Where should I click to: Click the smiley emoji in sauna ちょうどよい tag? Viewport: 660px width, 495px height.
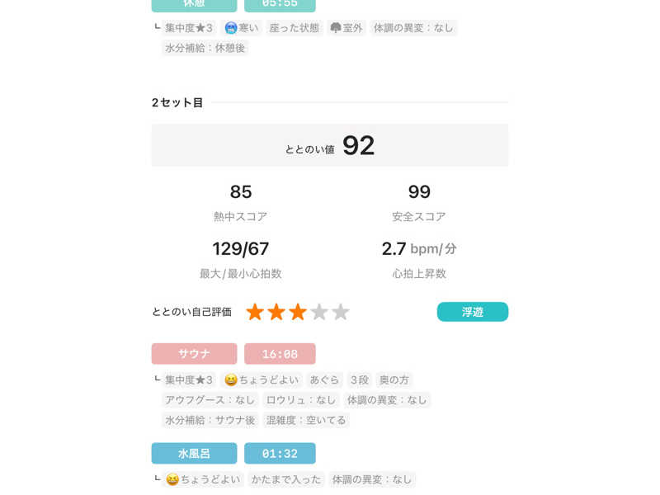tap(231, 380)
